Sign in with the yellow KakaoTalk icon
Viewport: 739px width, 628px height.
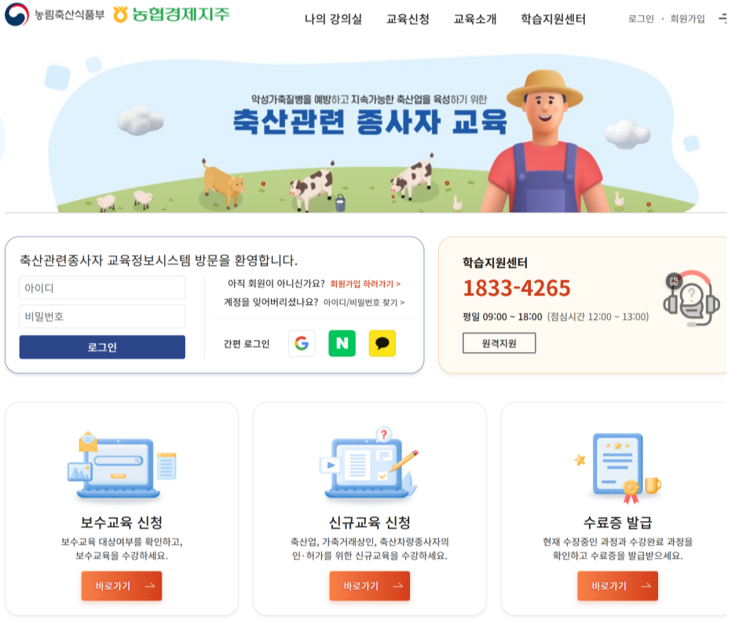(382, 343)
